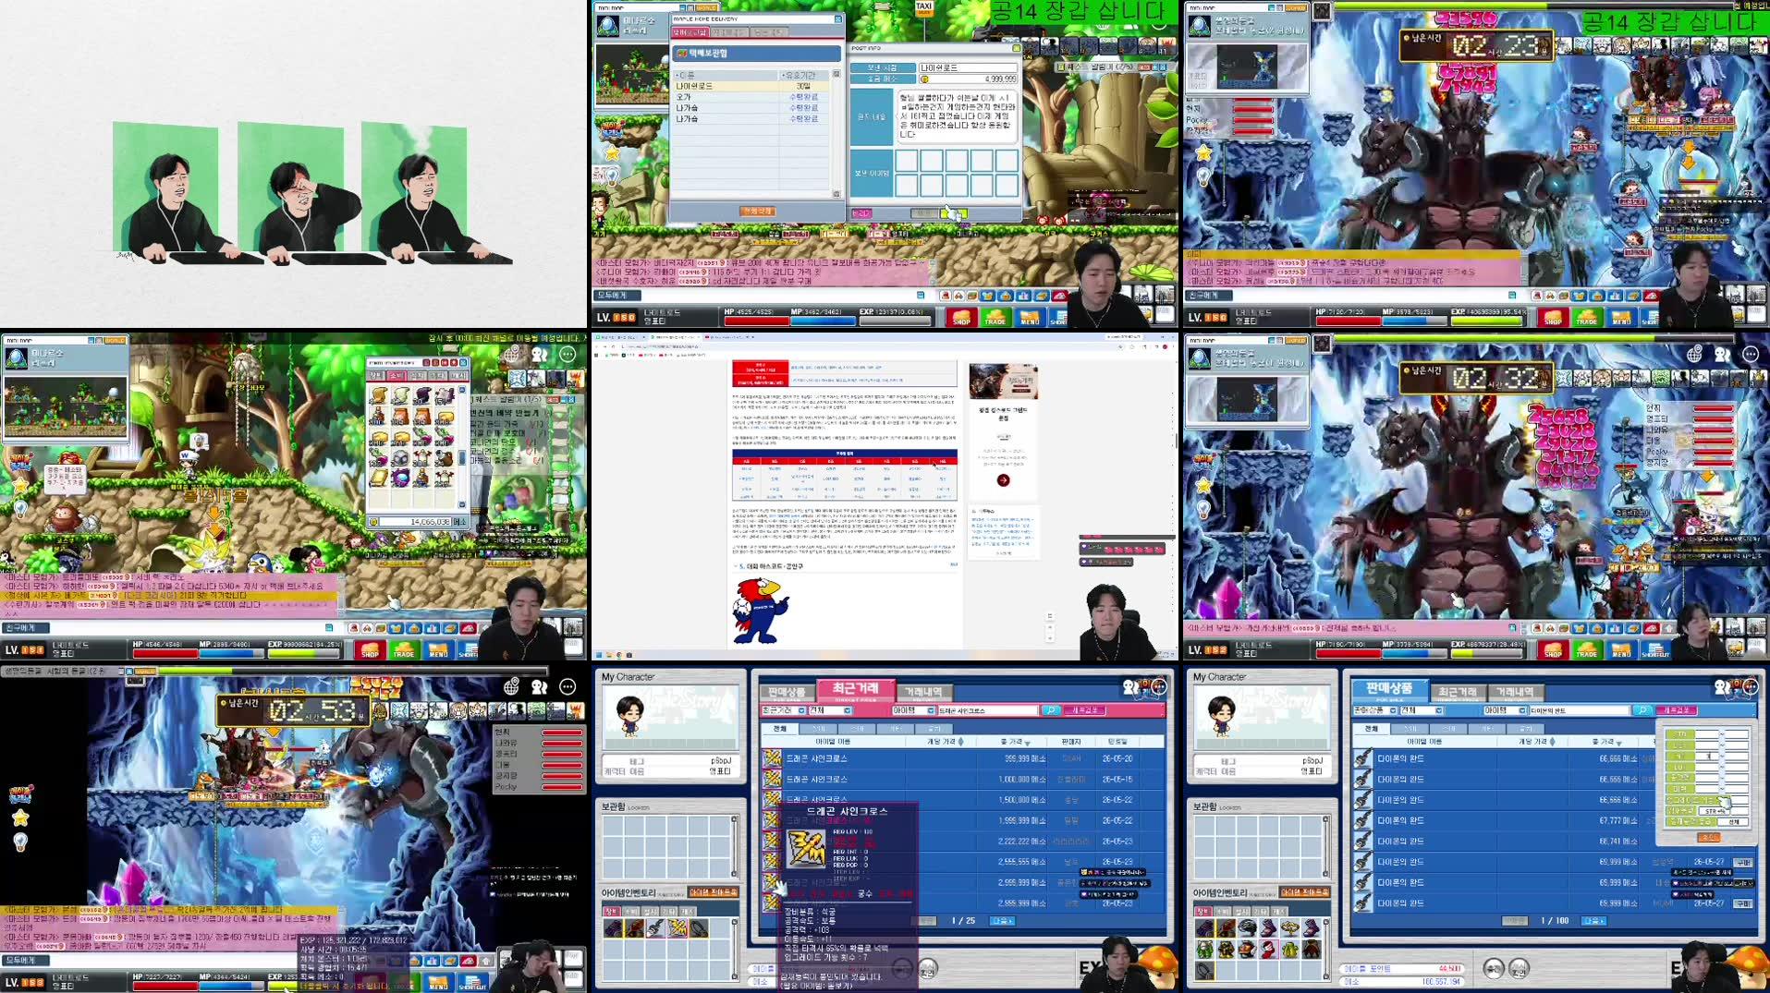
Task: Click the lightbulb icon in the 02:53 boss panel
Action: coord(20,842)
